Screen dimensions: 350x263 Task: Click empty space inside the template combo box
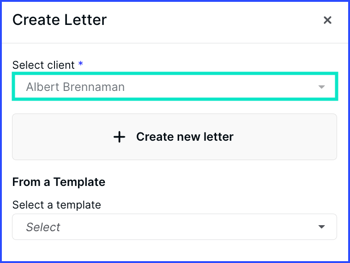[x=185, y=227]
